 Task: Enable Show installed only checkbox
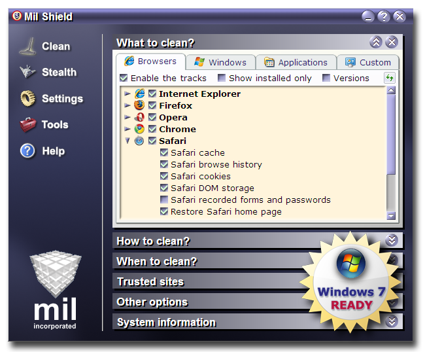point(222,78)
